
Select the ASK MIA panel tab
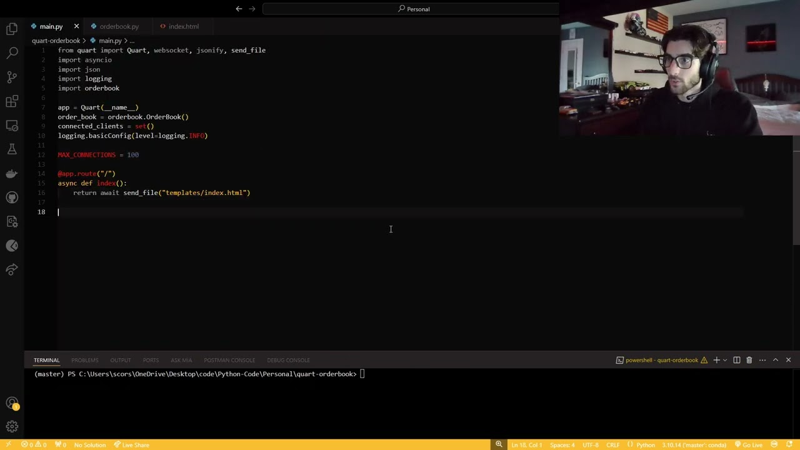pos(181,360)
